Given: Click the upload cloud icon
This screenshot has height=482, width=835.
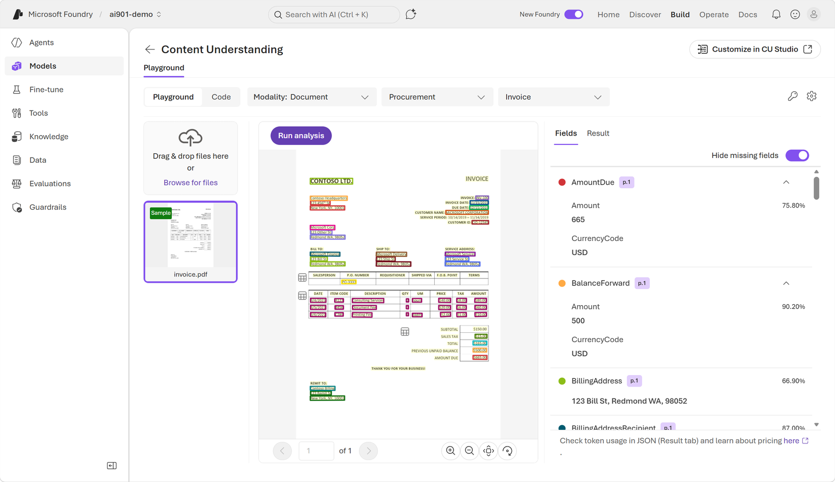Looking at the screenshot, I should coord(190,138).
